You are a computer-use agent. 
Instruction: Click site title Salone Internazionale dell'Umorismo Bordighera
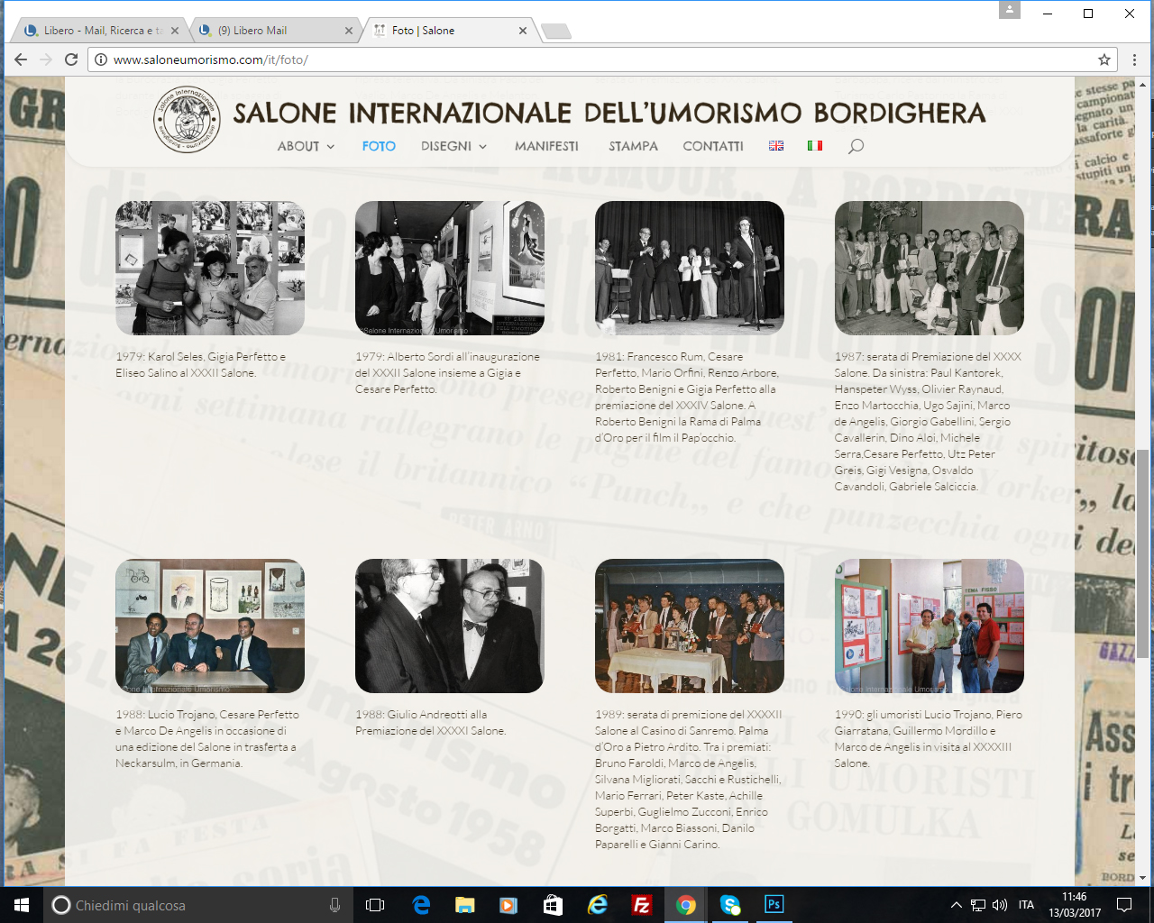pos(609,113)
